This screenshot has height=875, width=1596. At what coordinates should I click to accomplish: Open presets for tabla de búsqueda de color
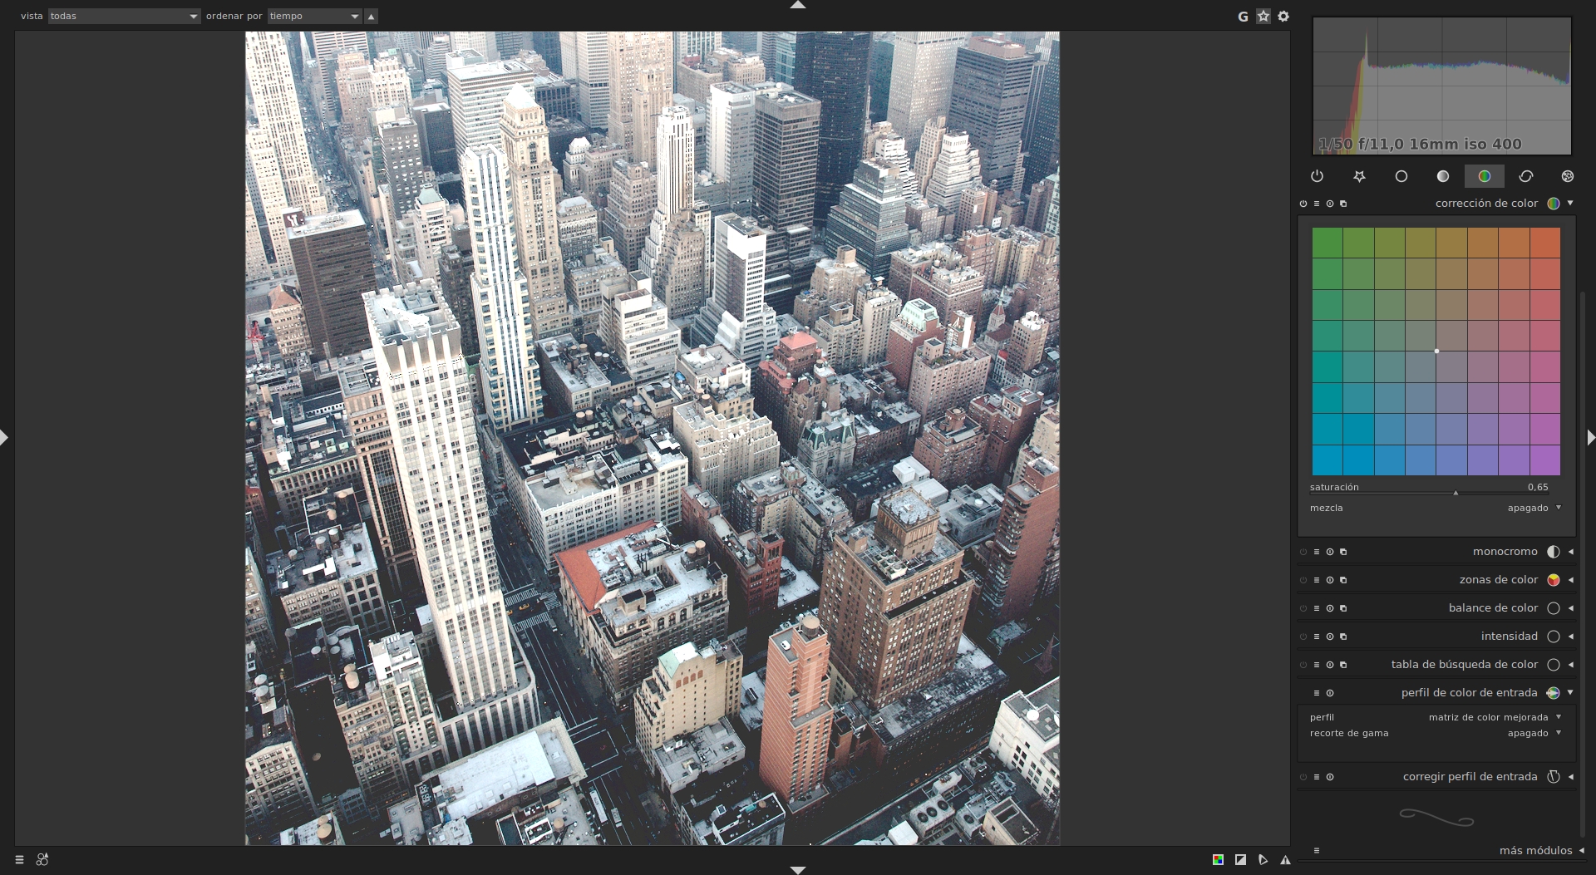coord(1317,665)
